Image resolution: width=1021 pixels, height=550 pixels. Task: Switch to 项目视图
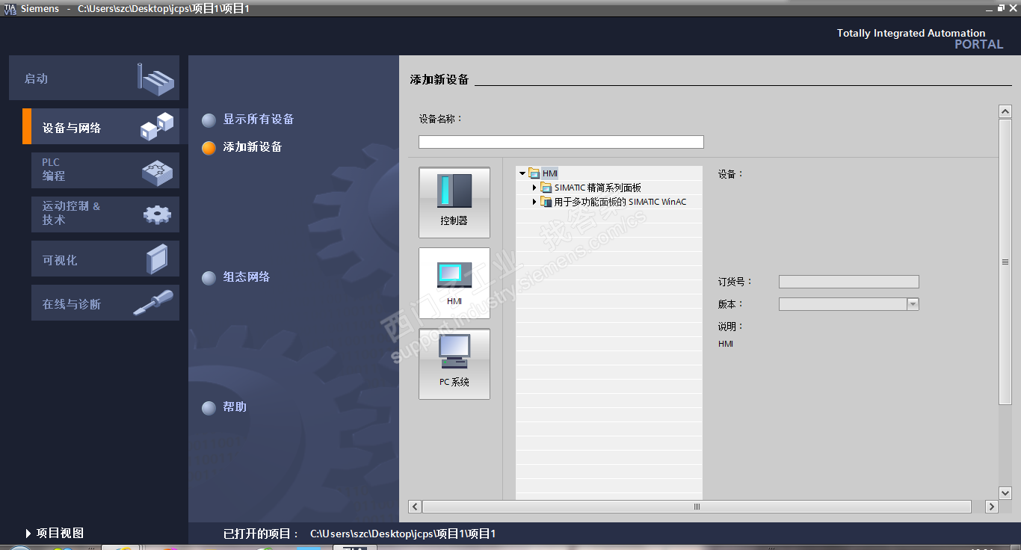pyautogui.click(x=55, y=534)
